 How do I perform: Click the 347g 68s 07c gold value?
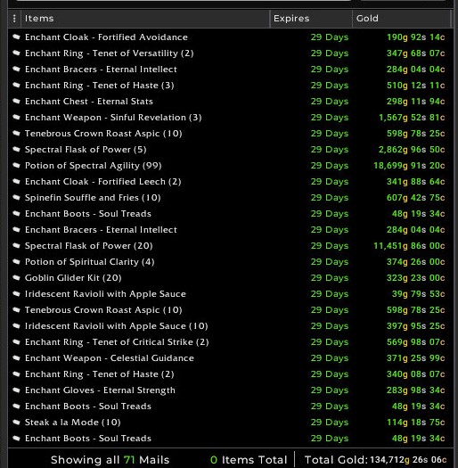pyautogui.click(x=415, y=53)
